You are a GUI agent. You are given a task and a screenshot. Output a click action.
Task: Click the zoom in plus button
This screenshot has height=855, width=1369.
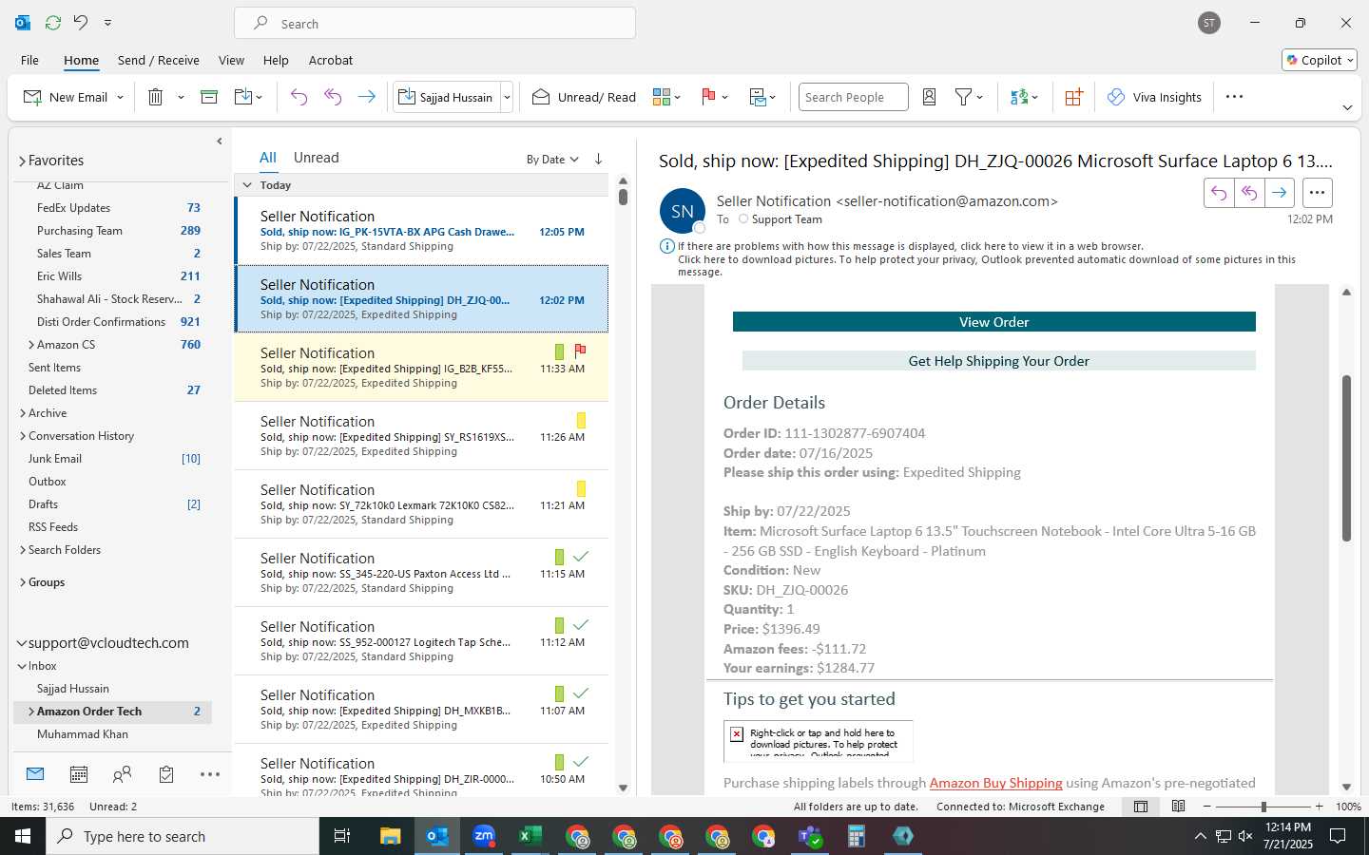(1319, 807)
